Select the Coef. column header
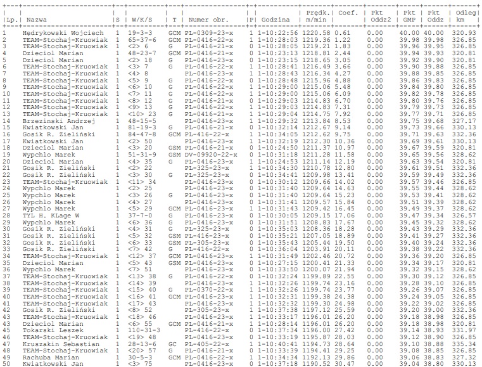Image resolution: width=482 pixels, height=367 pixels. [347, 13]
